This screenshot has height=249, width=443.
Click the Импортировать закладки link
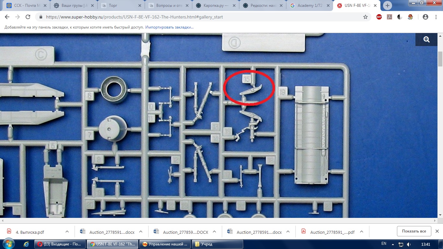click(x=169, y=27)
